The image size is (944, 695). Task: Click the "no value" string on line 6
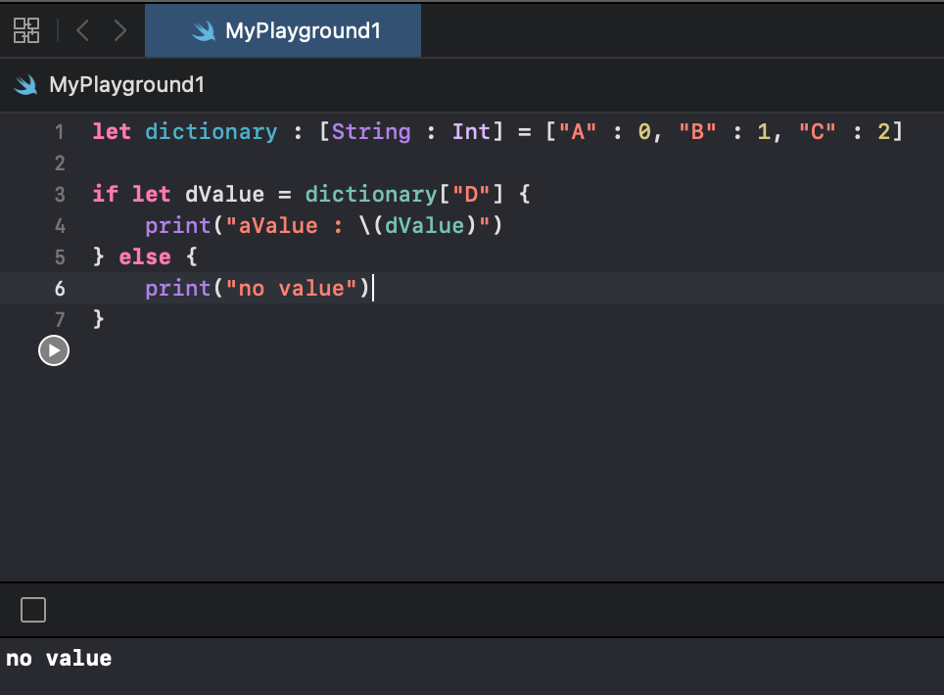(x=292, y=288)
